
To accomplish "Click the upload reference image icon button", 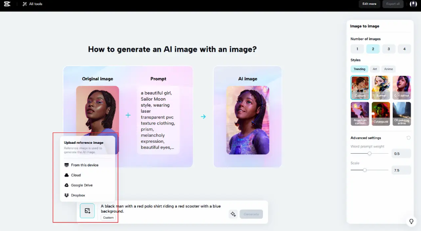I will (x=87, y=211).
